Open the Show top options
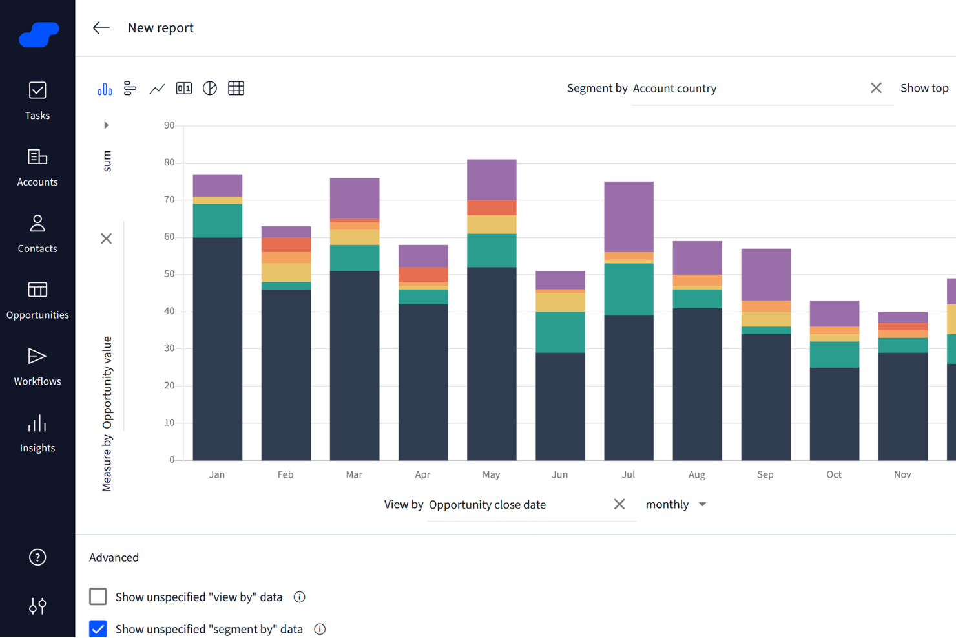956x638 pixels. click(924, 88)
